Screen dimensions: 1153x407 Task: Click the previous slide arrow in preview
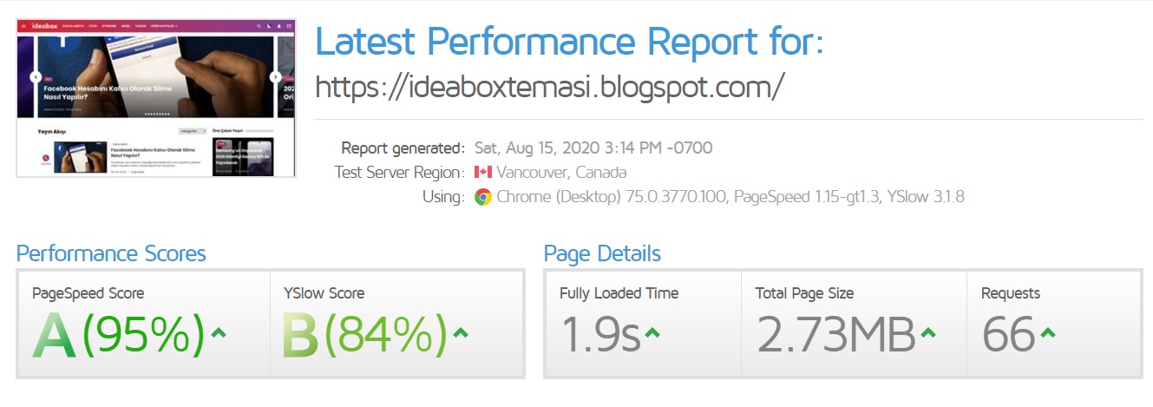coord(36,77)
